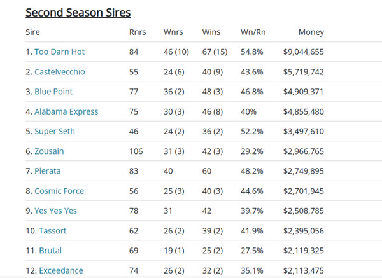This screenshot has width=382, height=278.
Task: Click the Rnrs column header
Action: [138, 32]
